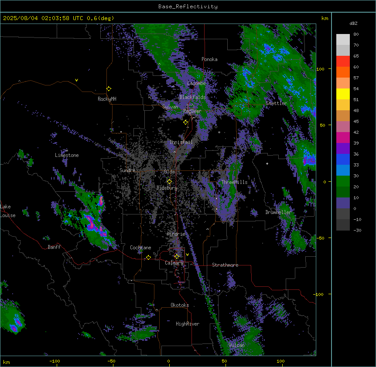Click the Banff label
The height and width of the screenshot is (367, 376).
coord(54,247)
